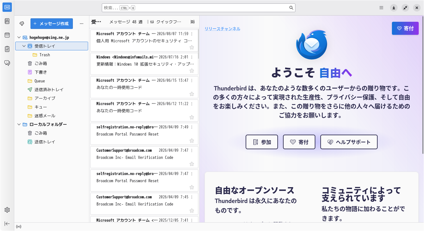Image resolution: width=424 pixels, height=231 pixels.
Task: Open message list display options icon
Action: coord(193,22)
